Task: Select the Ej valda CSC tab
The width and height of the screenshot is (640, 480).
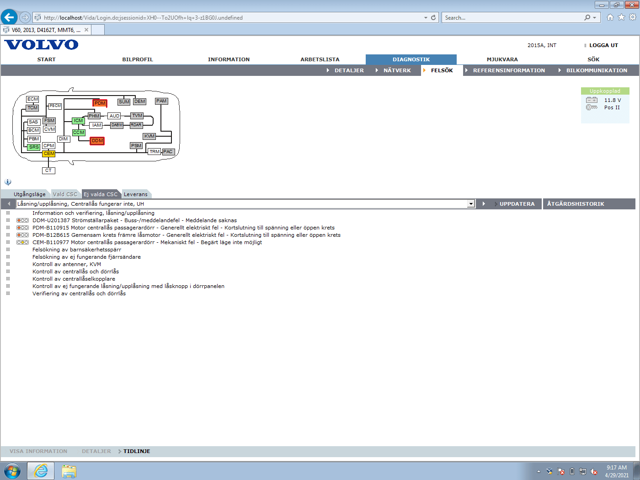Action: pyautogui.click(x=101, y=194)
